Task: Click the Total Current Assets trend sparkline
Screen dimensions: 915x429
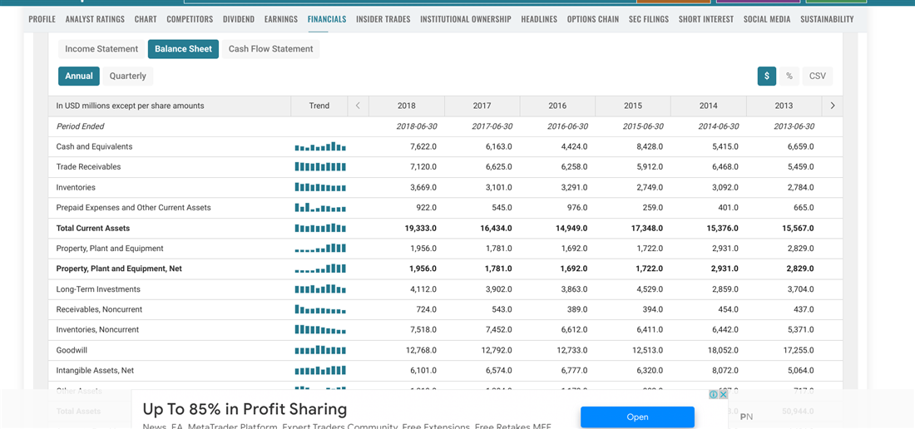Action: [320, 229]
